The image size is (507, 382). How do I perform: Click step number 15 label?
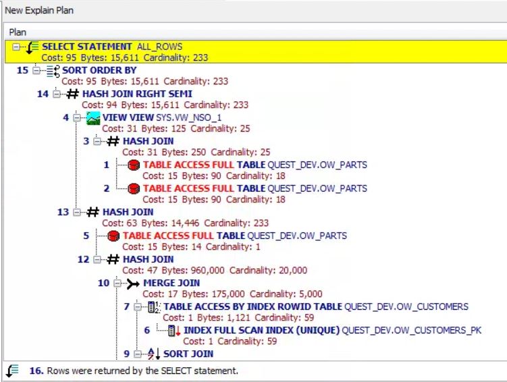(23, 70)
